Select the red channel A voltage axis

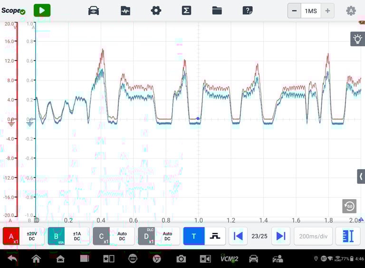pyautogui.click(x=17, y=119)
